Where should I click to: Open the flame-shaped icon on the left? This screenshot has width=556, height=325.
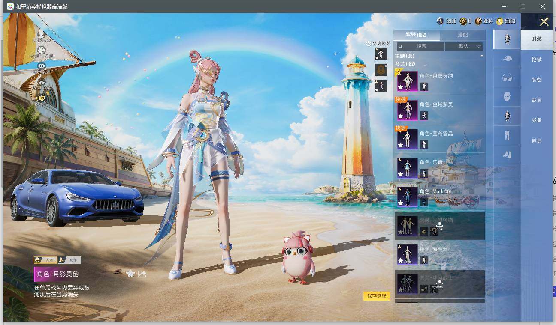coord(42,81)
